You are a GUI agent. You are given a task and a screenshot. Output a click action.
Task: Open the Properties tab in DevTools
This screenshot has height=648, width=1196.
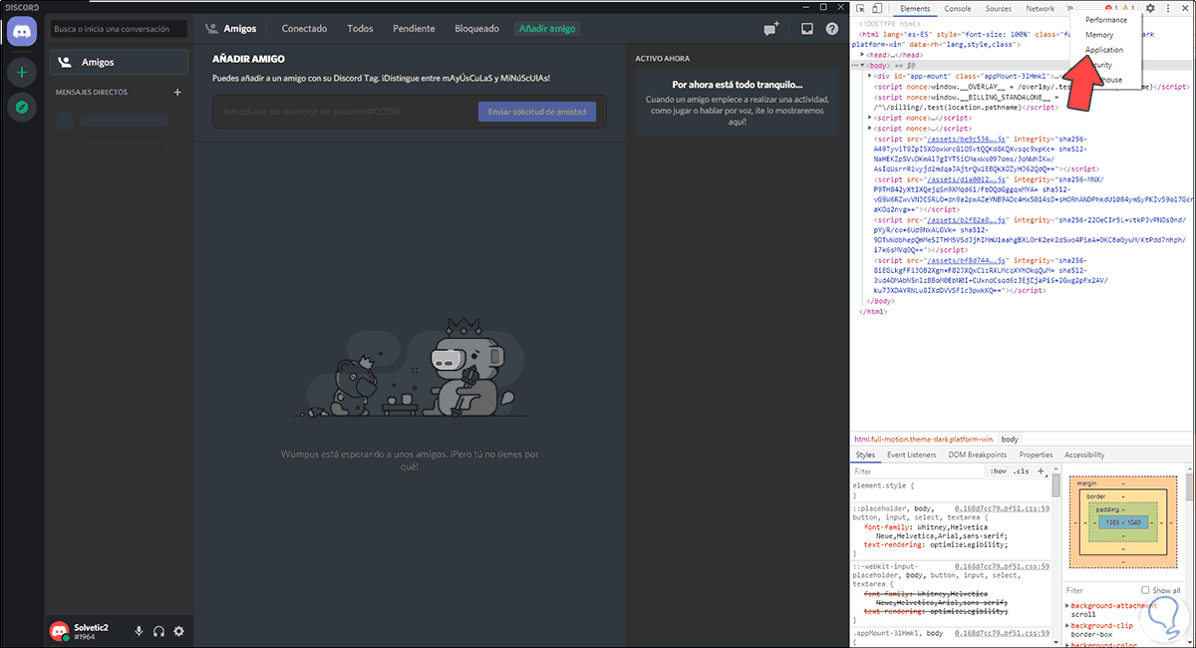(1036, 455)
